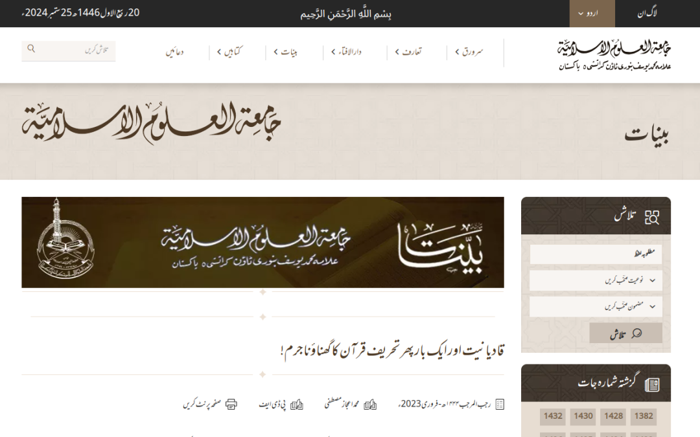The height and width of the screenshot is (437, 700).
Task: Select past issue year 1430
Action: (583, 416)
